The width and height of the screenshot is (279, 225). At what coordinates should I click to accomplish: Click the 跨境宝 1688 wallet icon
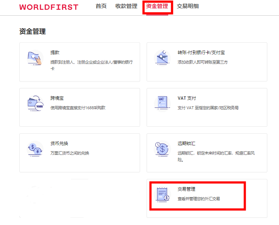[x=35, y=103]
